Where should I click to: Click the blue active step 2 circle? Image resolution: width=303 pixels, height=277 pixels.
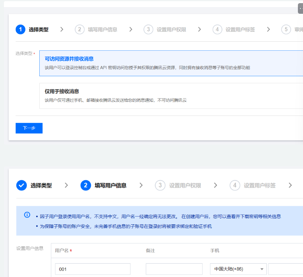86,185
